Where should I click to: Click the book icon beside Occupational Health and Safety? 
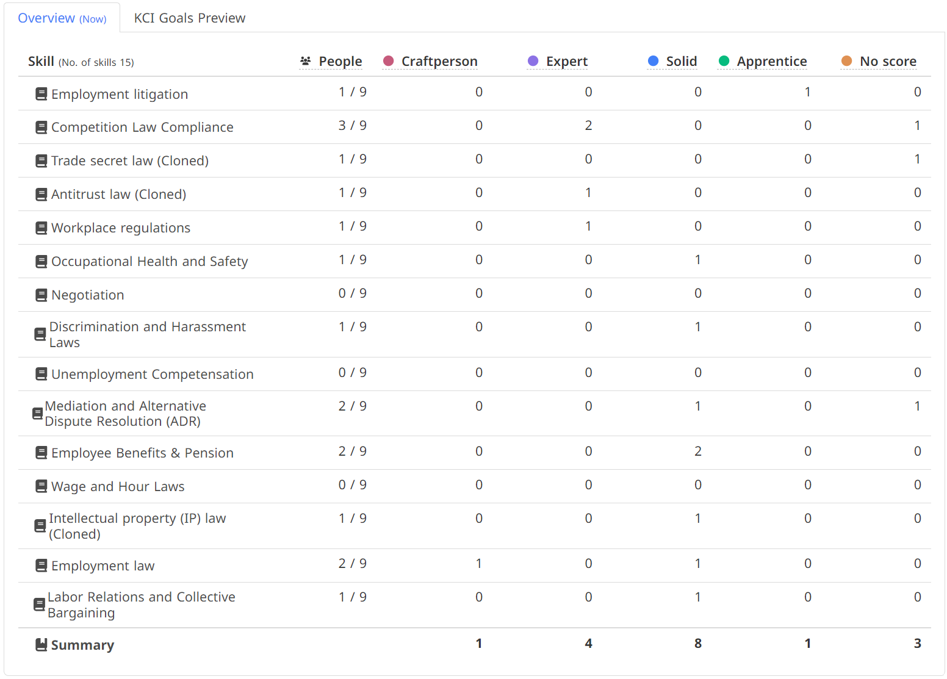[x=41, y=261]
